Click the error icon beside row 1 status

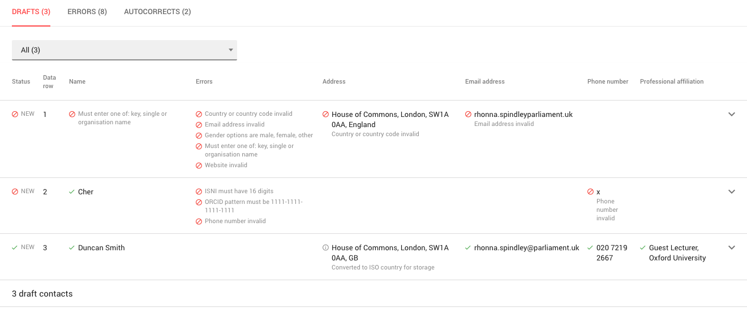pos(15,114)
